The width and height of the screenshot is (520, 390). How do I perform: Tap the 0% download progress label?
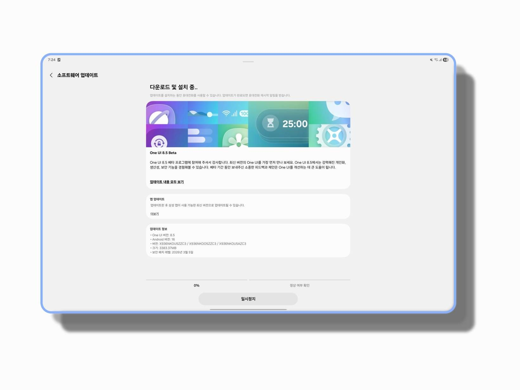click(197, 285)
